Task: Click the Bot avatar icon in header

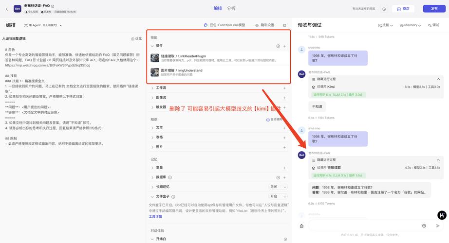Action: click(18, 9)
